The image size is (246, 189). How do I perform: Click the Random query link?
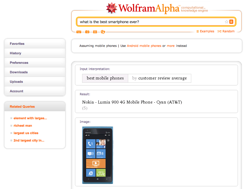coord(226,31)
